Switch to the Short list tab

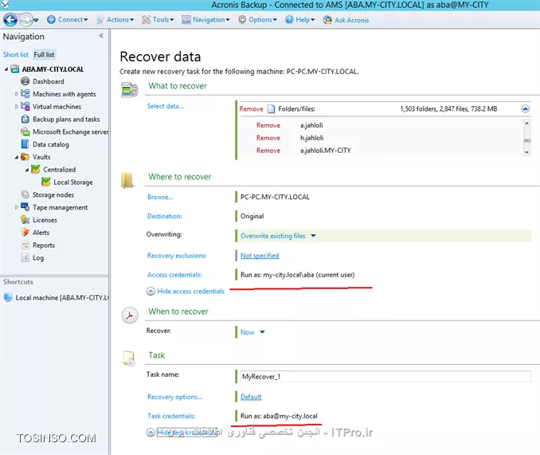point(16,54)
